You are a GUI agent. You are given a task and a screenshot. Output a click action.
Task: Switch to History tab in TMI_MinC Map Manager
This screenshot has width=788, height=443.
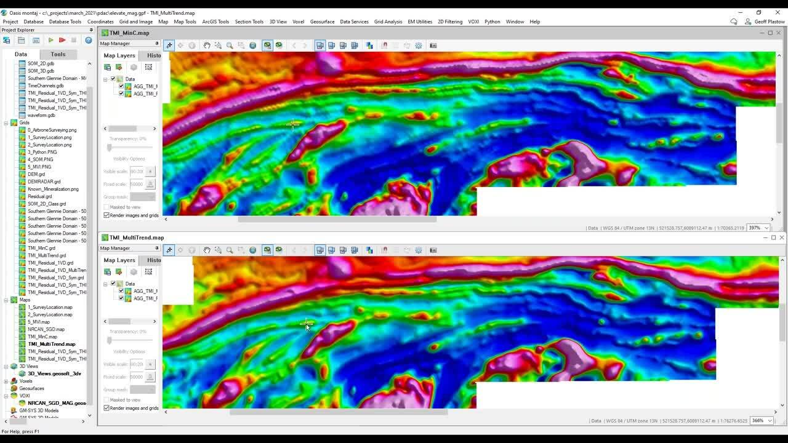pos(153,55)
